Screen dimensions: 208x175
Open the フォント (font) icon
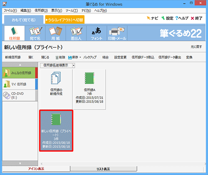click(97, 33)
